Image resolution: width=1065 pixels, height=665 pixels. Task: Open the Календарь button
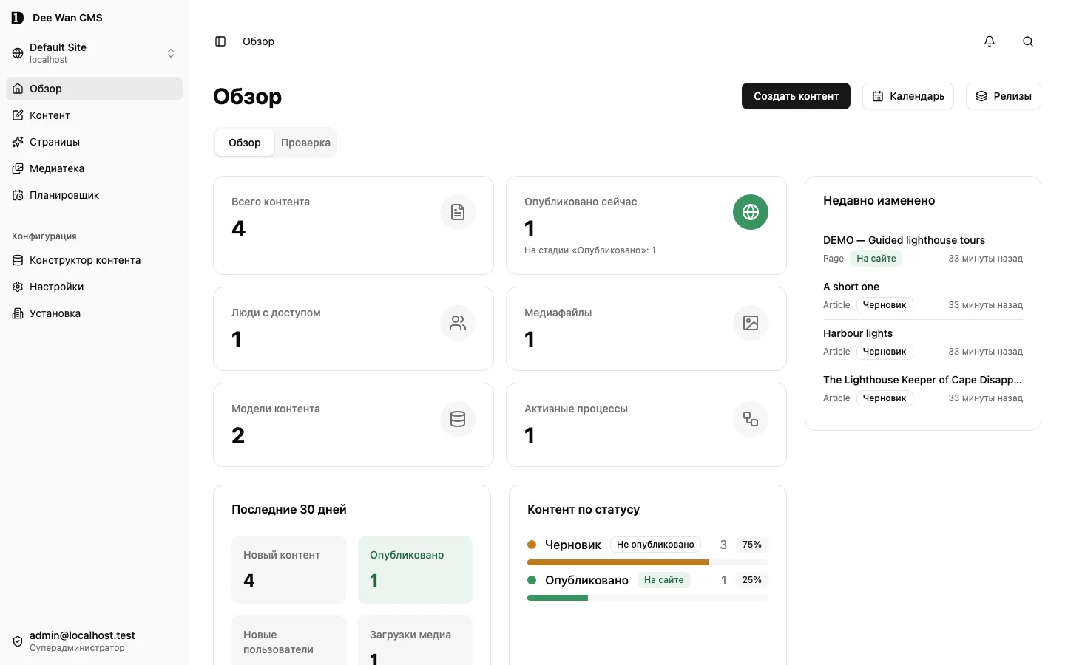click(x=908, y=96)
